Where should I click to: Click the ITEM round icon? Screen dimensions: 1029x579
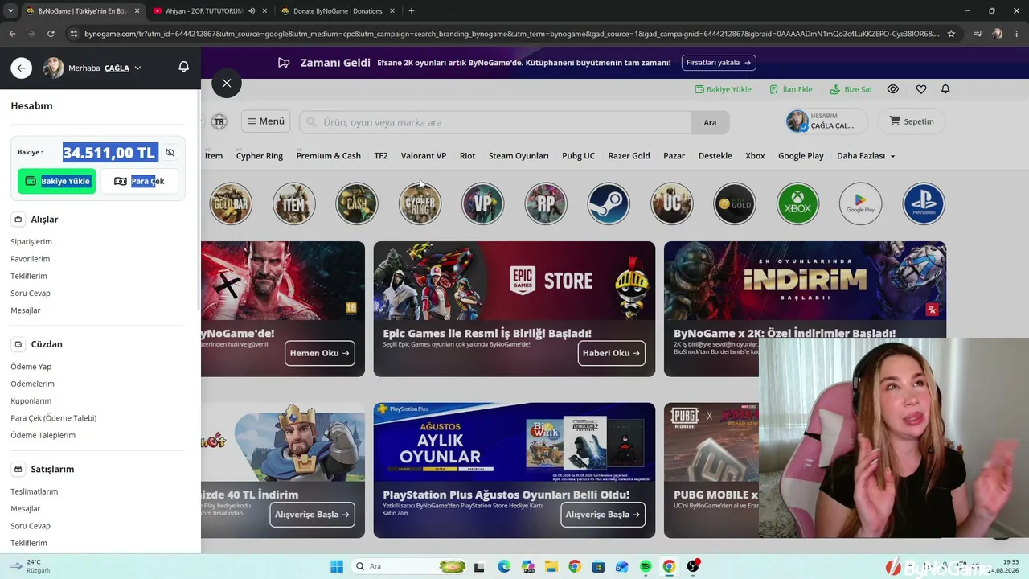(x=294, y=203)
